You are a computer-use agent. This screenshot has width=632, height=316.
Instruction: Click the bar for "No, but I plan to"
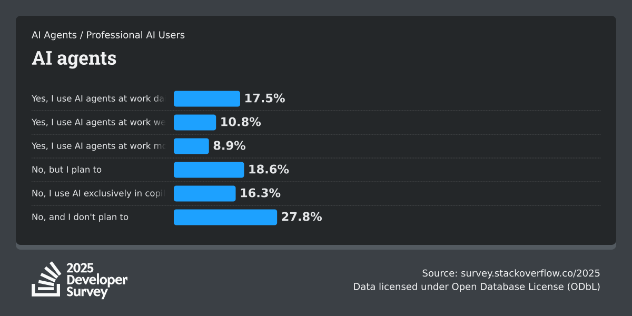(x=209, y=170)
